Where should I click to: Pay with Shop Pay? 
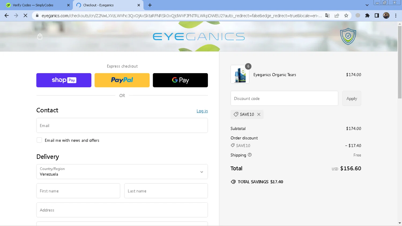(64, 80)
